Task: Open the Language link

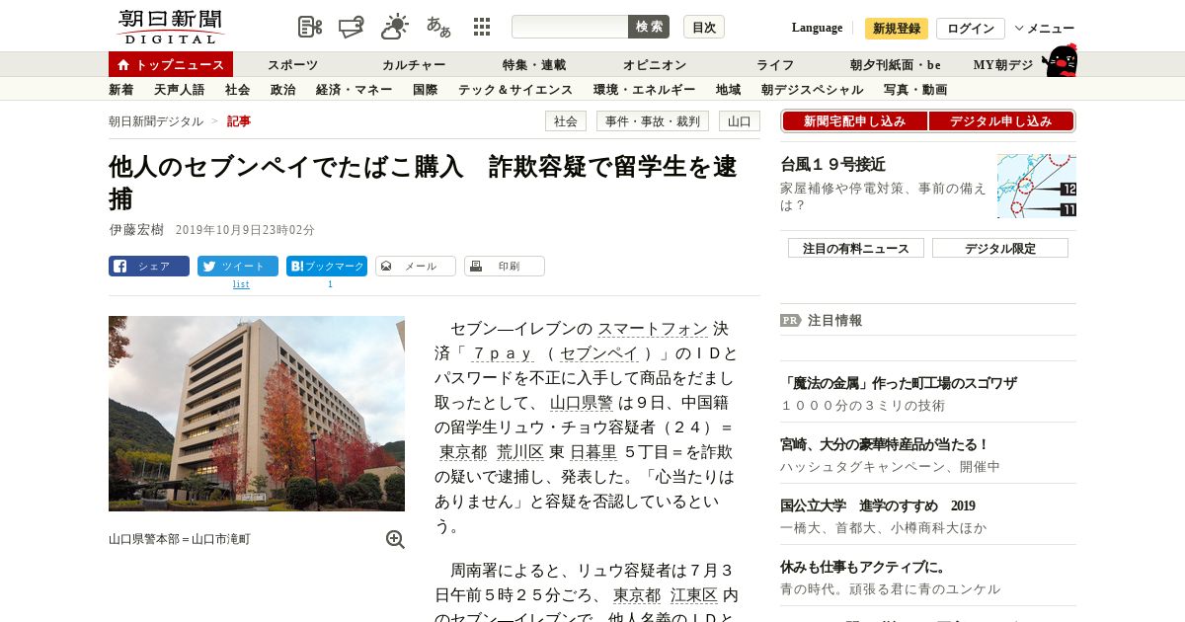Action: [x=817, y=28]
